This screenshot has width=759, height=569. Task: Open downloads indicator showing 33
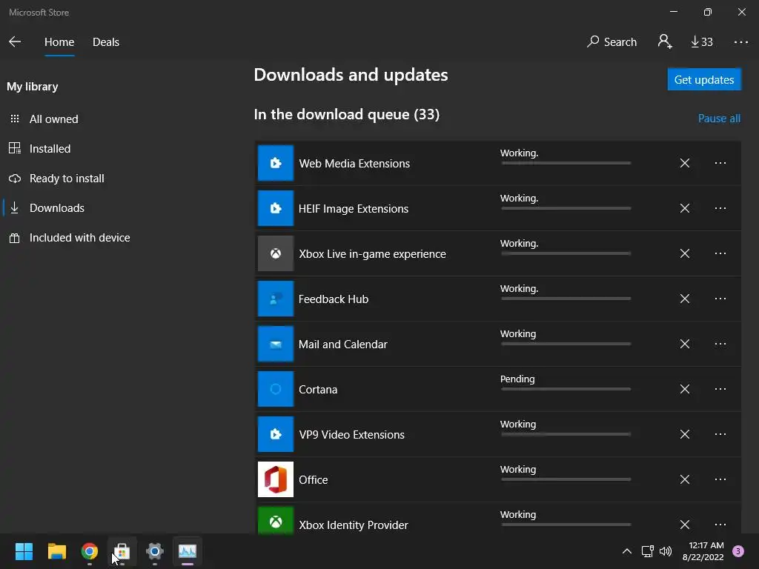point(701,42)
